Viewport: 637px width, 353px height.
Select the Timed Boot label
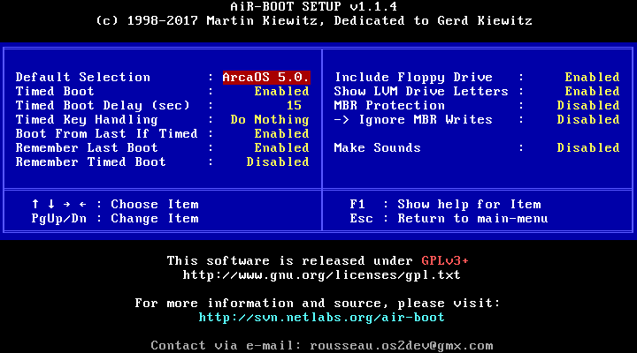pyautogui.click(x=55, y=91)
